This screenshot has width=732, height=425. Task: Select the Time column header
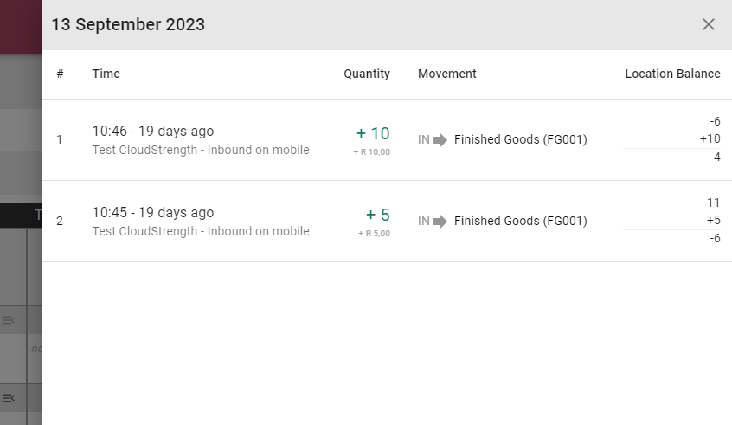point(106,74)
